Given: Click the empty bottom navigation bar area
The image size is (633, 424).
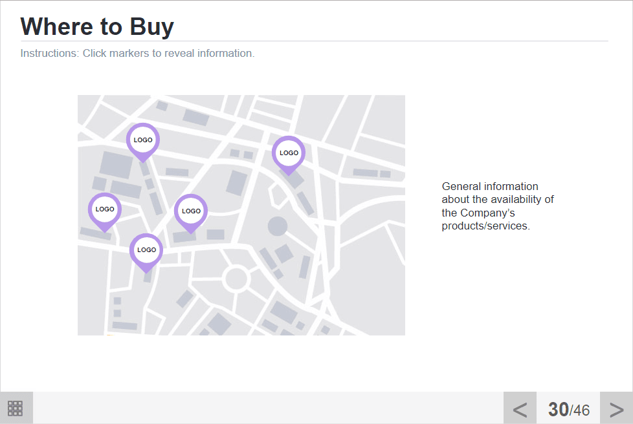Looking at the screenshot, I should 259,408.
